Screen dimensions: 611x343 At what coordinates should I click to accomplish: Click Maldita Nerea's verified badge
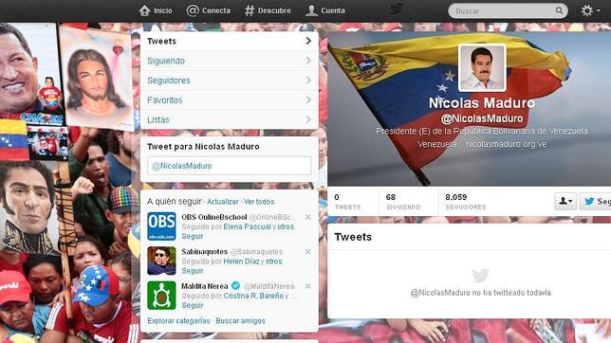[x=235, y=286]
